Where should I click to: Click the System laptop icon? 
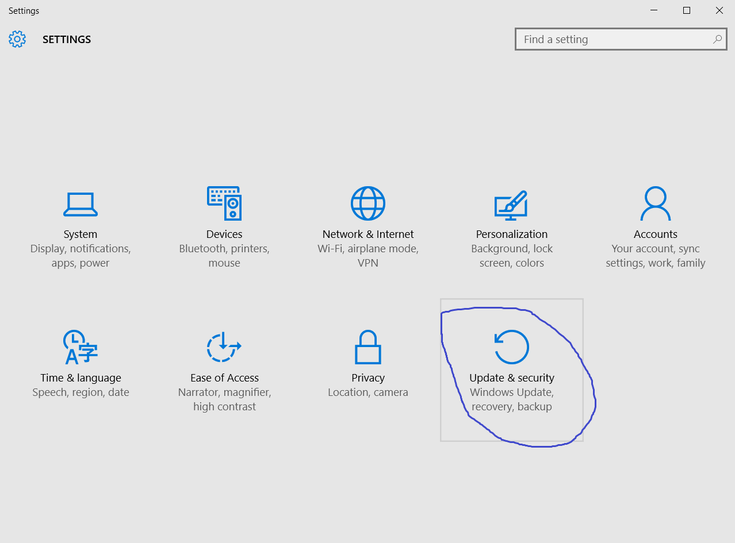click(81, 204)
